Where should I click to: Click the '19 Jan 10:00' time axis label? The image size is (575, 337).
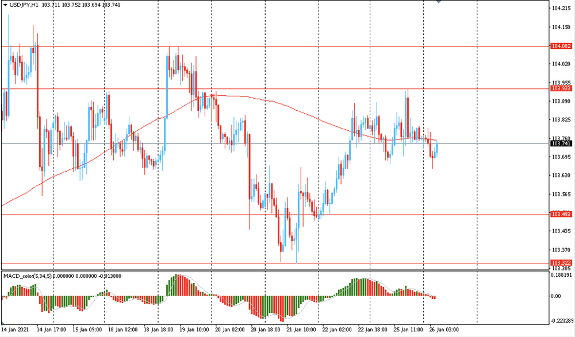(194, 330)
